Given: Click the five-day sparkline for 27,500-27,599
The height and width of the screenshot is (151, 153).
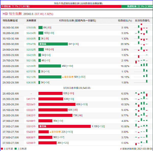Looking at the screenshot, I should (141, 143).
